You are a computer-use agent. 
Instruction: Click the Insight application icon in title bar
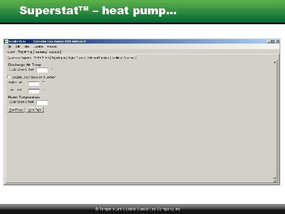click(x=6, y=41)
